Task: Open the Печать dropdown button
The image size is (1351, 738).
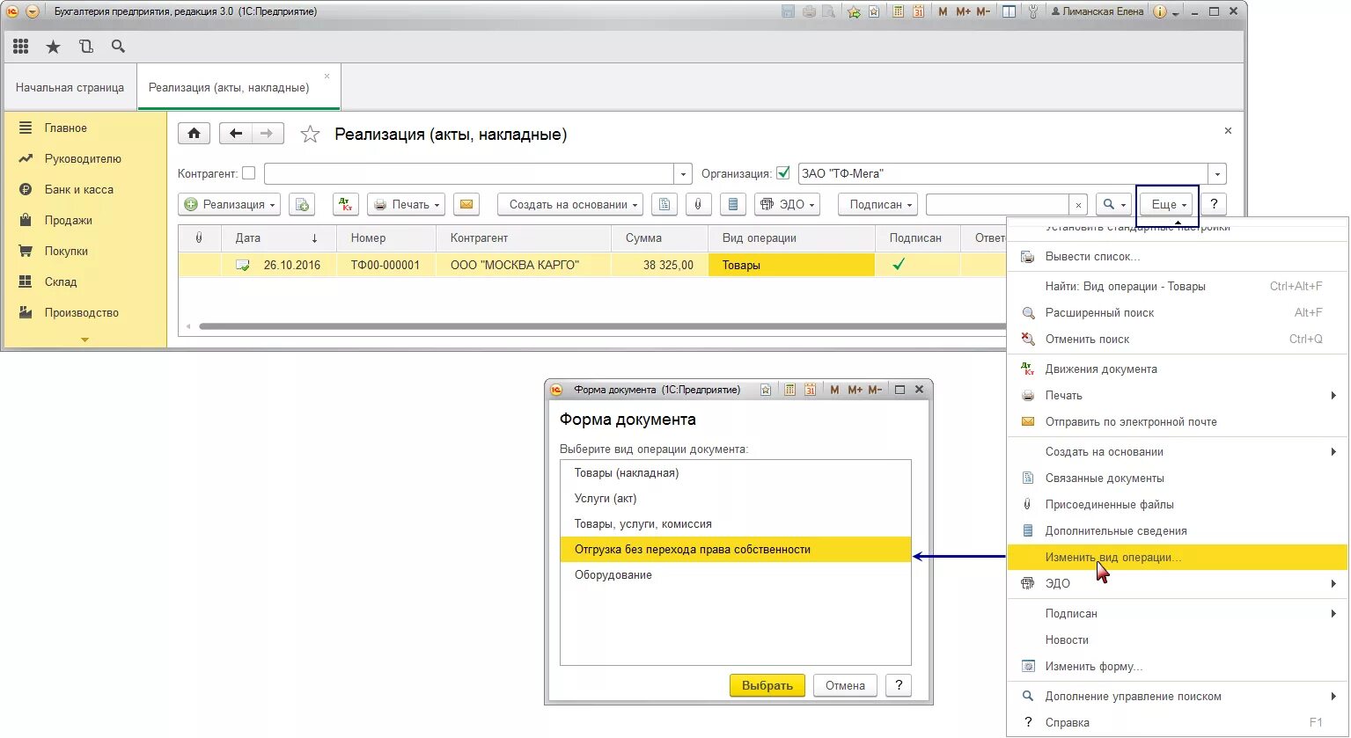Action: click(x=406, y=204)
